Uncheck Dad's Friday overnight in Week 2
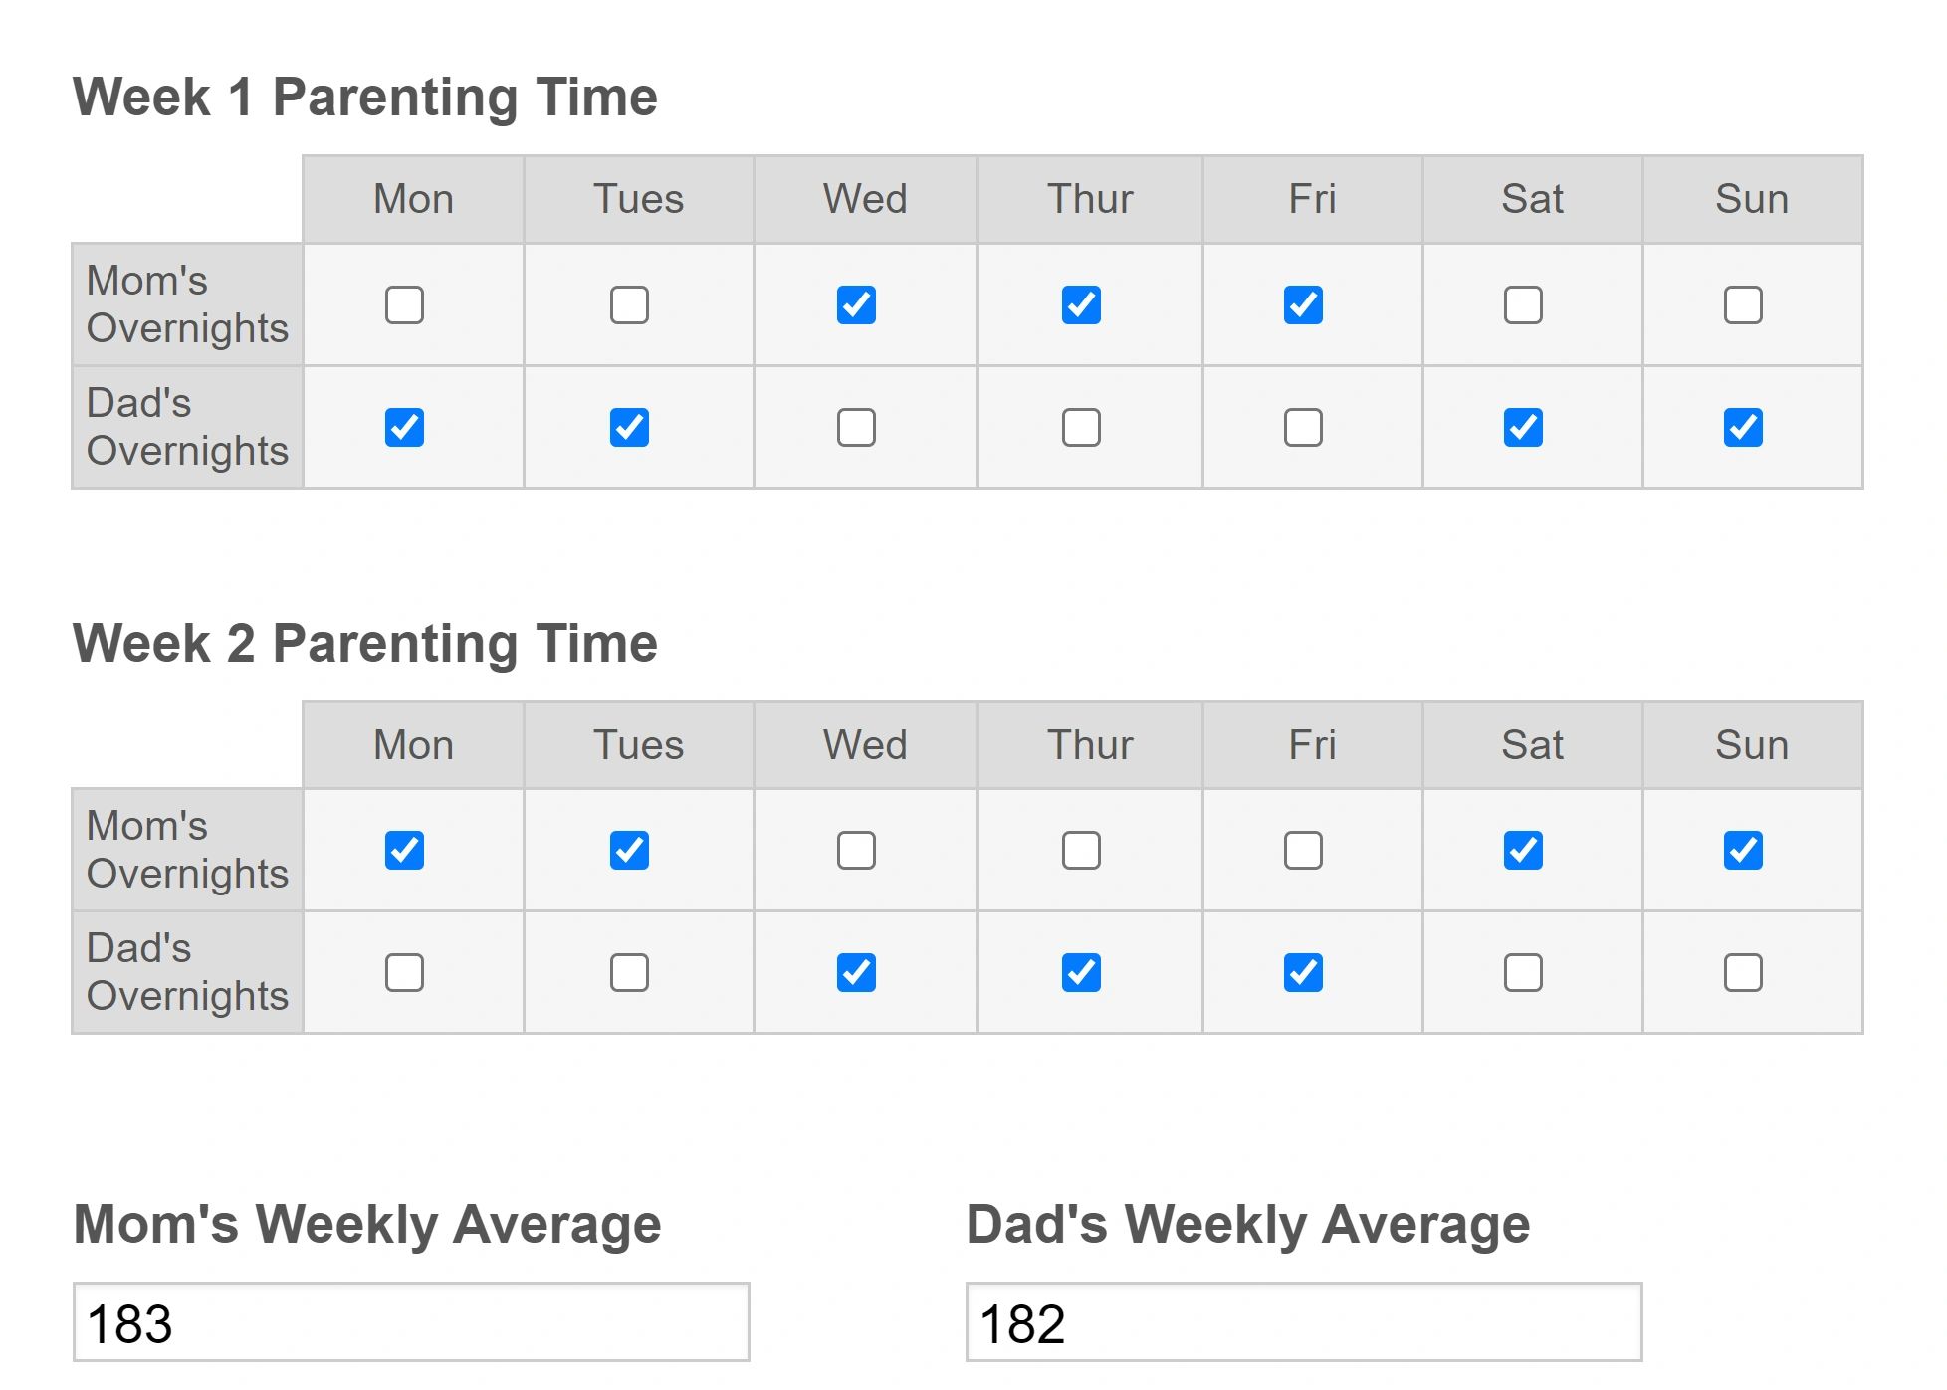 1302,973
